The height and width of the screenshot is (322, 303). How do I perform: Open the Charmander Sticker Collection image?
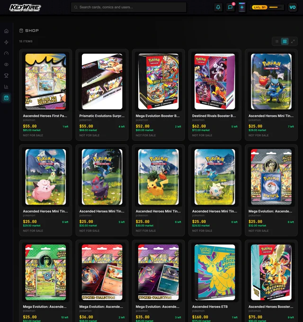(x=102, y=272)
